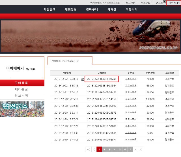Click the amount 50000

coord(150,112)
